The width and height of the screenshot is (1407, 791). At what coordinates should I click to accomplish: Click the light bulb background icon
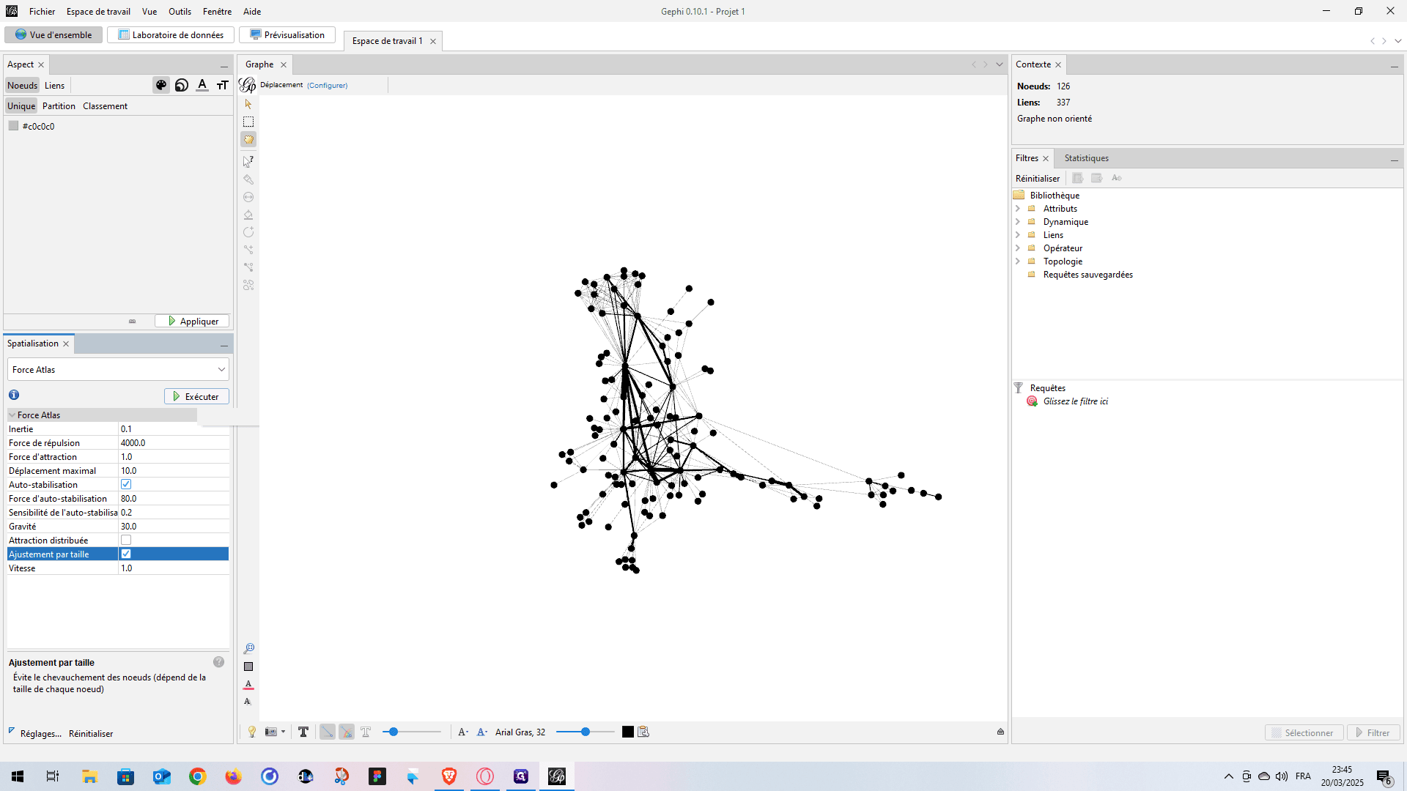(252, 732)
